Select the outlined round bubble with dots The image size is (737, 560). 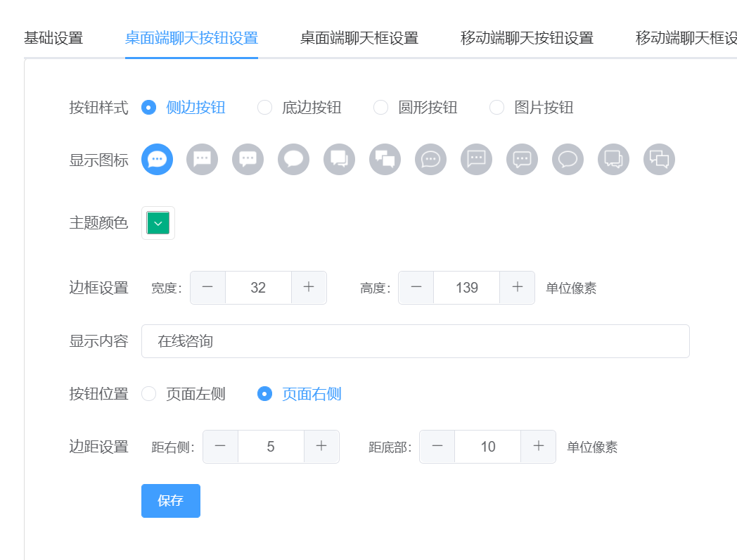coord(430,160)
